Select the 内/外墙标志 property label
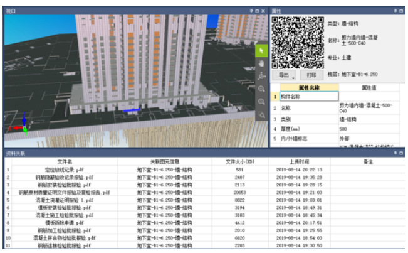 (294, 139)
